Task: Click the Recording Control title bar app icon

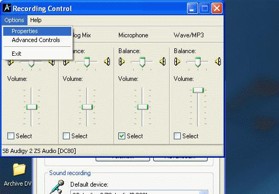Action: point(7,8)
